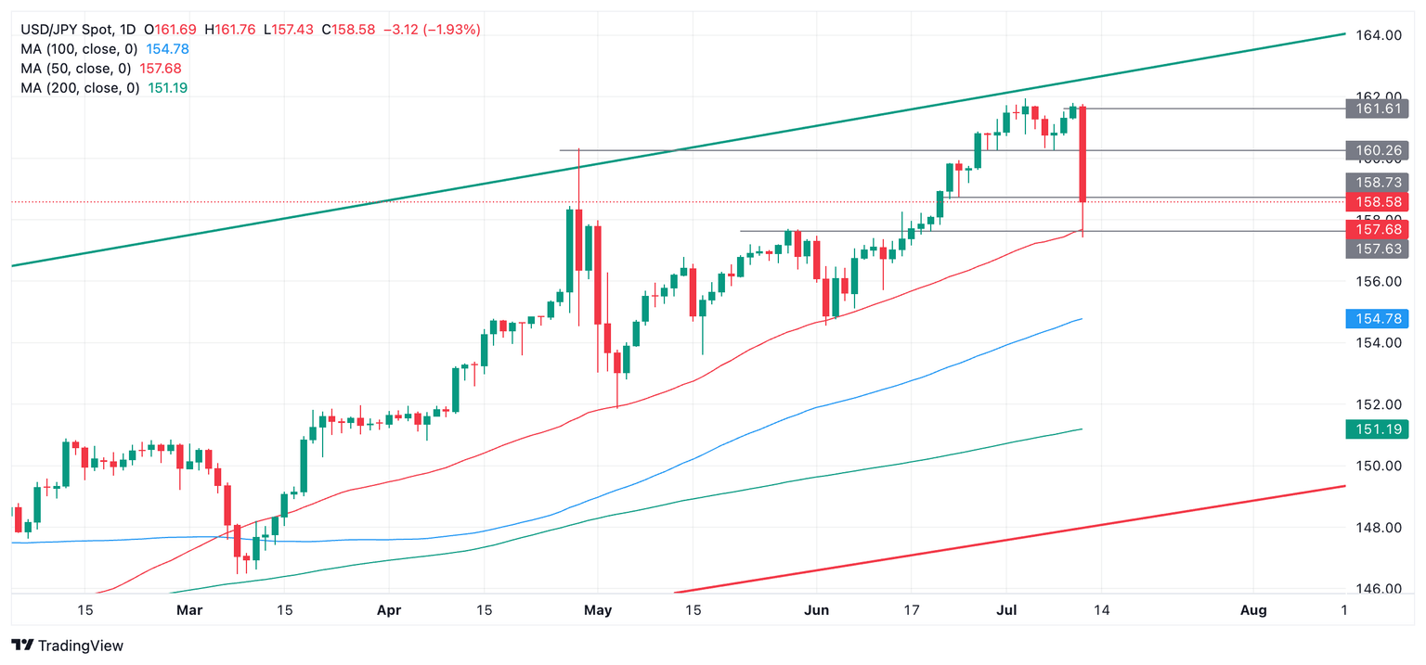Screen dimensions: 1426x665
Task: Click the red 158.58 current price label
Action: coord(1378,201)
